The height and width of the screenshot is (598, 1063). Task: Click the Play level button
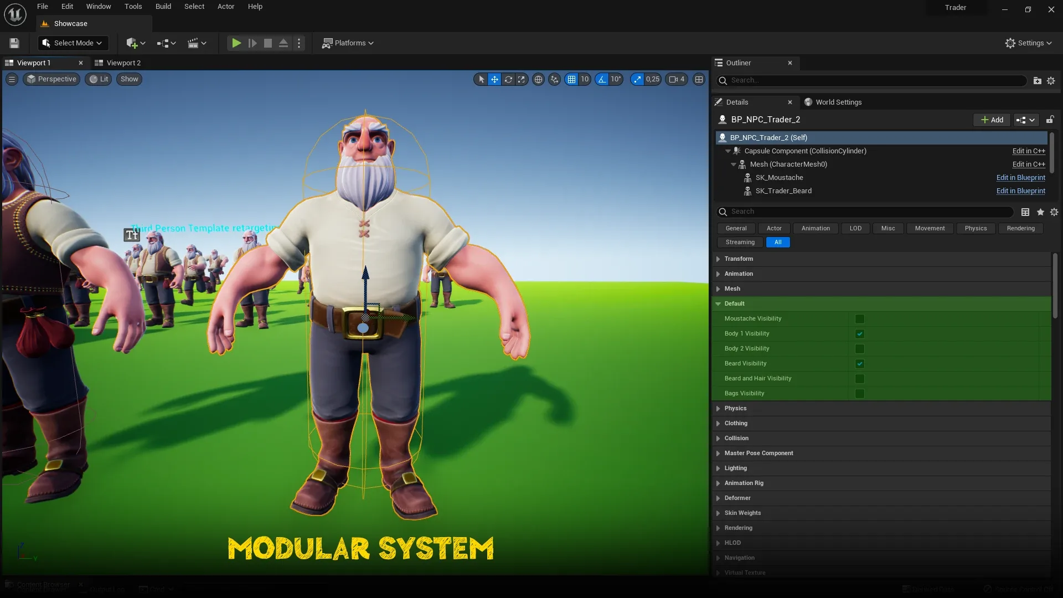[236, 43]
